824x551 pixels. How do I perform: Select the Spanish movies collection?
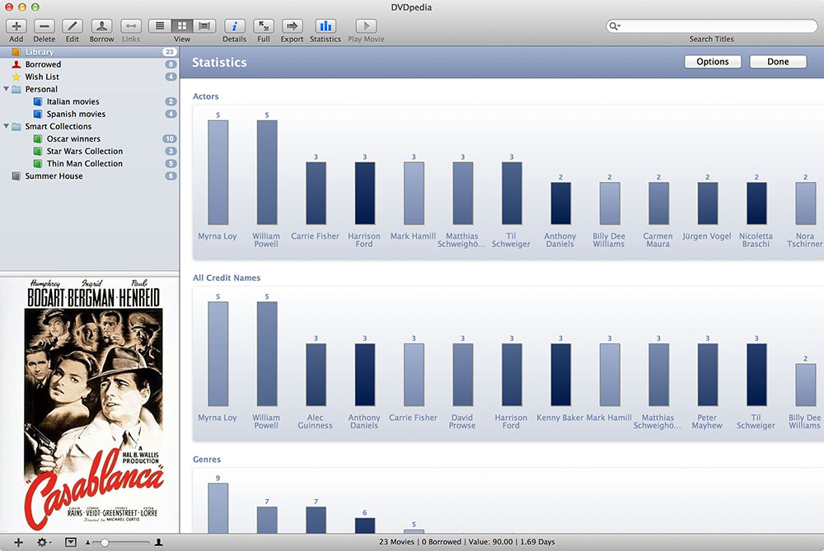pyautogui.click(x=89, y=114)
